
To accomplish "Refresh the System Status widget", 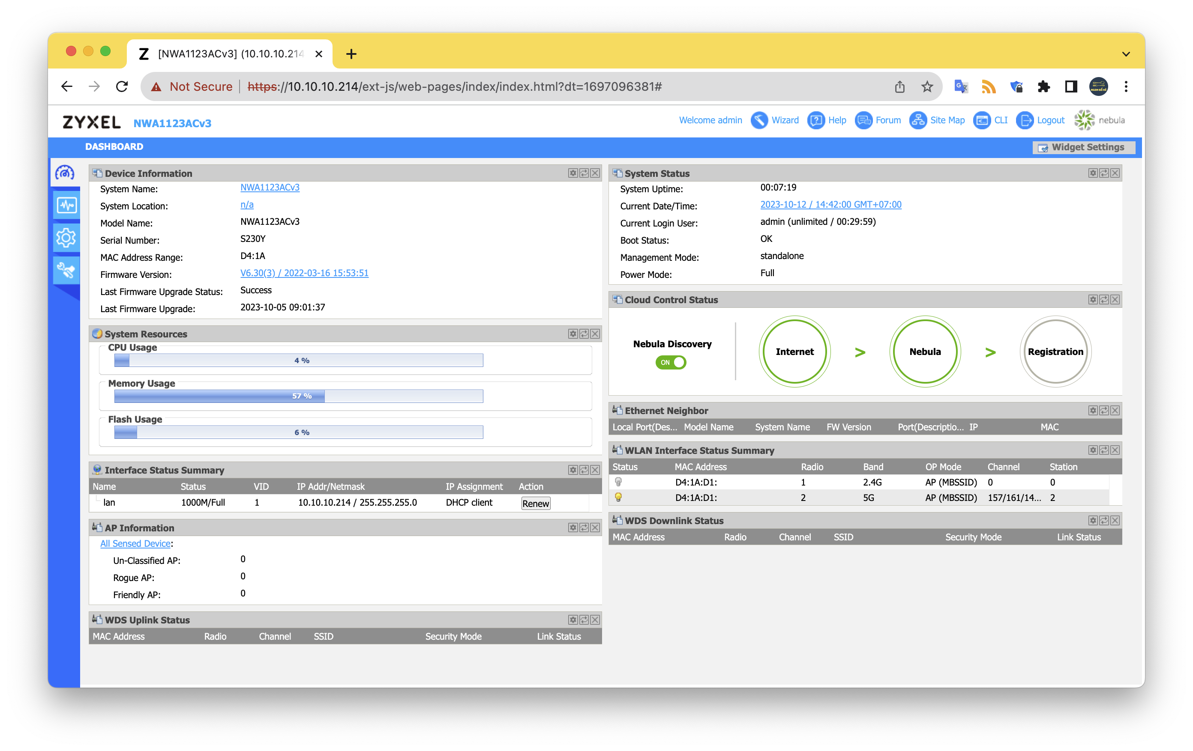I will tap(1104, 173).
